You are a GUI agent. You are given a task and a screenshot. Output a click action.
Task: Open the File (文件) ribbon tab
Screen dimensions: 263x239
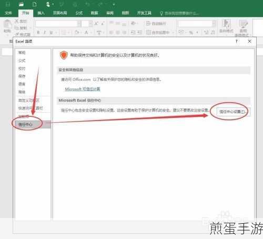8,13
